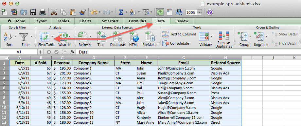Select cell containing Company 7
This screenshot has height=126, width=301.
tap(94, 98)
